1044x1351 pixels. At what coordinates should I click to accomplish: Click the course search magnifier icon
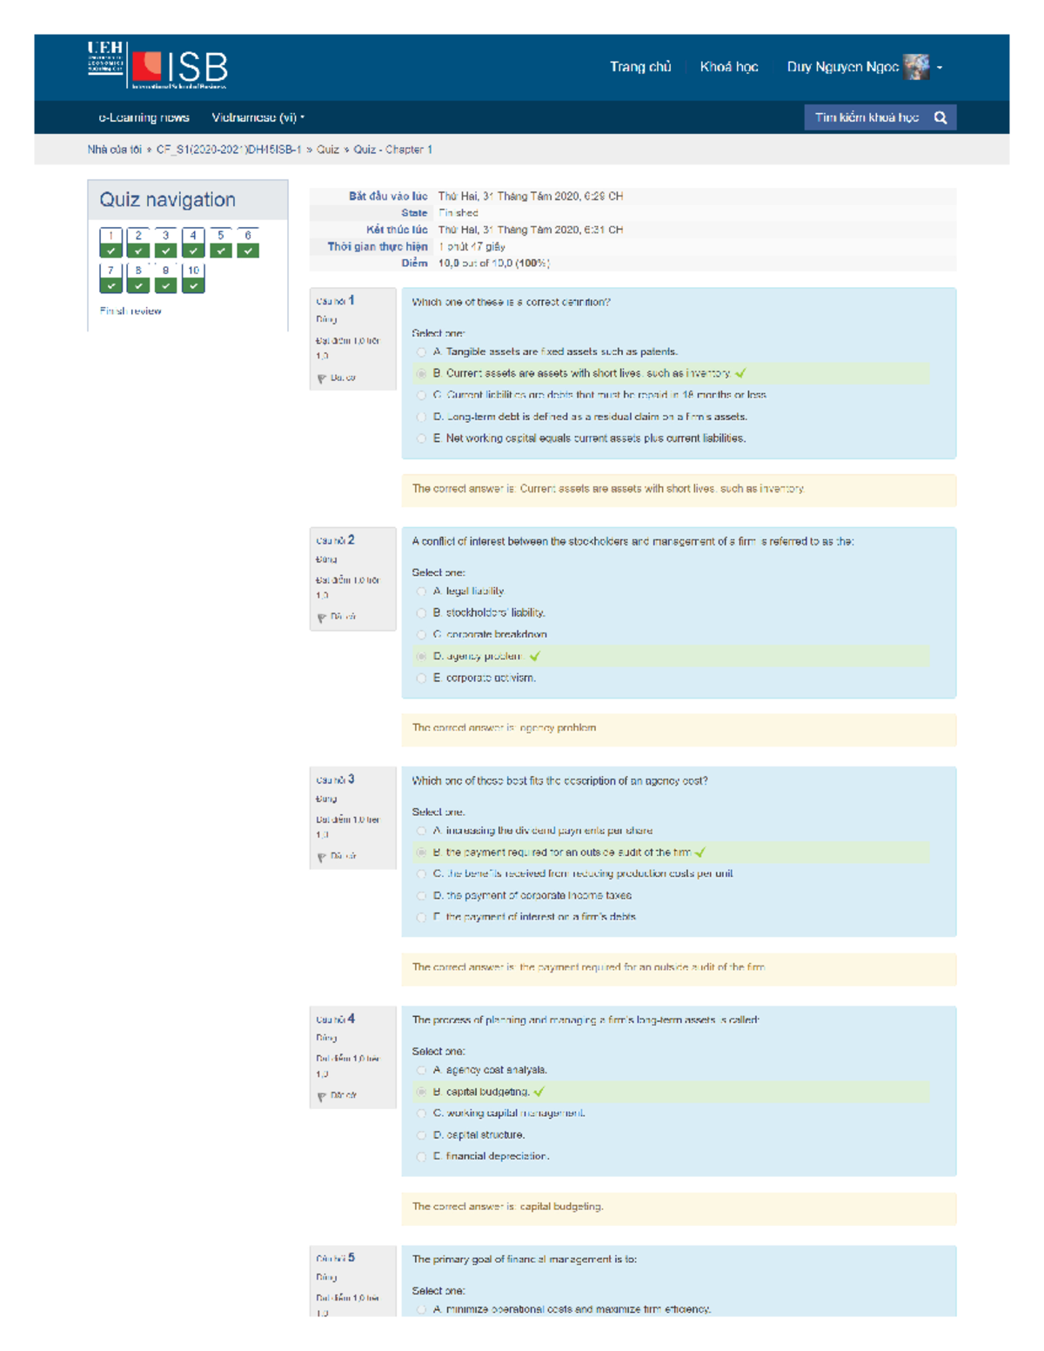(x=940, y=117)
